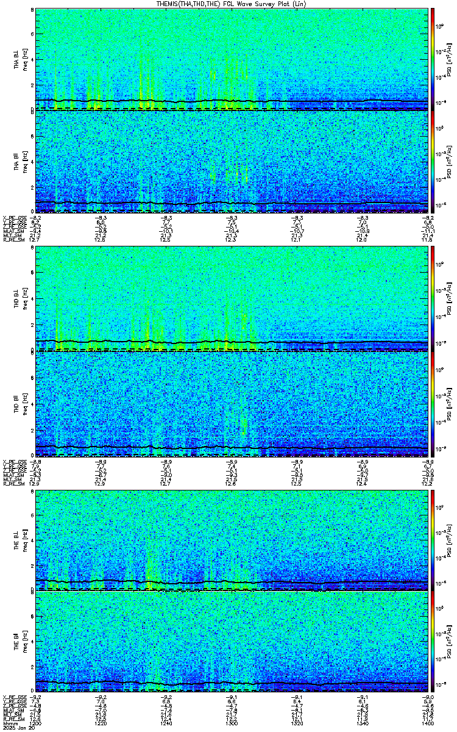This screenshot has height=732, width=457.
Task: Click the PSD [nT²/Hz] label beside THD B∥
Action: [448, 403]
